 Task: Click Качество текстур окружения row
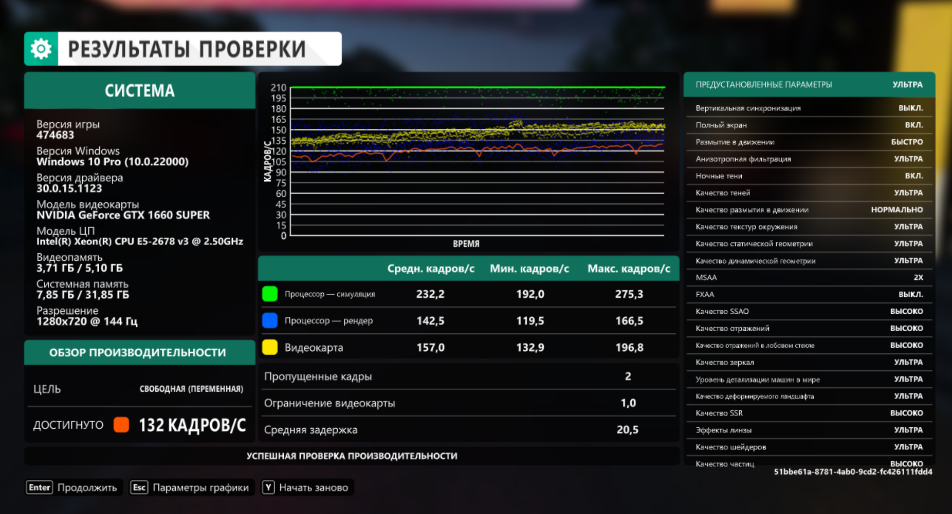click(x=809, y=226)
